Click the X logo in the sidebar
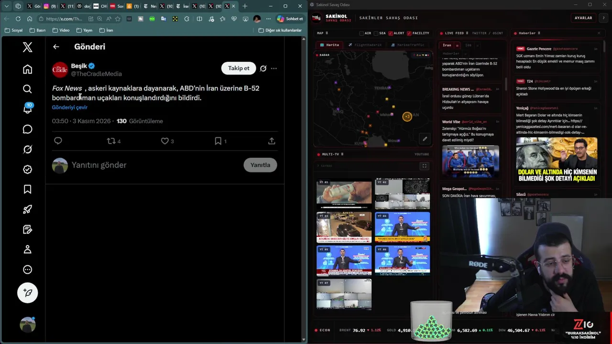The height and width of the screenshot is (344, 612). [x=27, y=47]
